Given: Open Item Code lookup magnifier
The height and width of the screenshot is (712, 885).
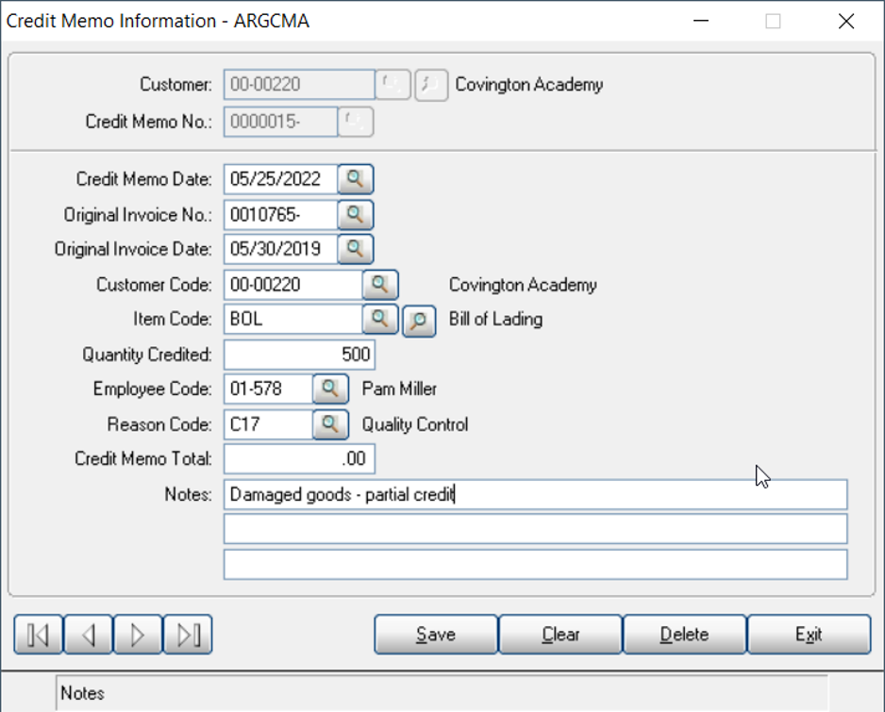Looking at the screenshot, I should coord(380,320).
